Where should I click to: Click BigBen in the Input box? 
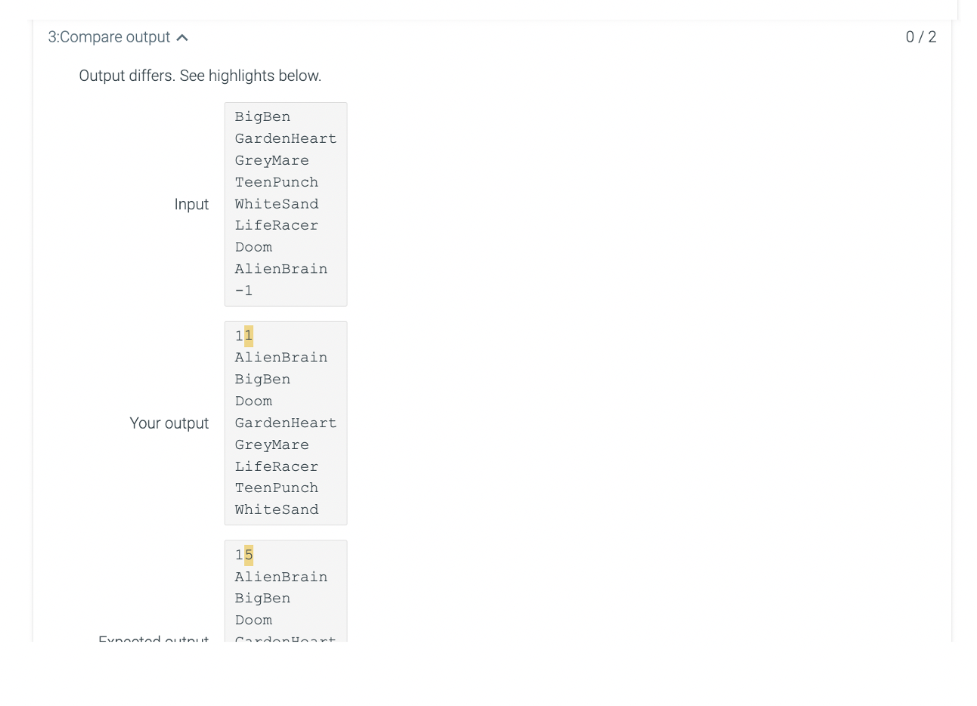point(262,116)
